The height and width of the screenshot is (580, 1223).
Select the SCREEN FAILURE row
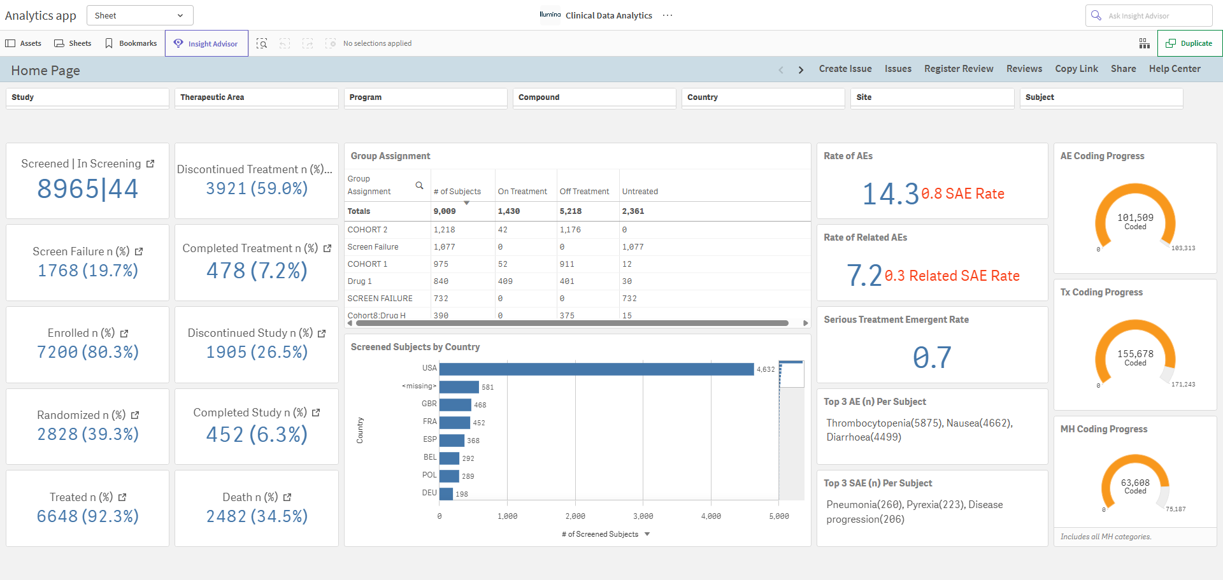point(578,299)
